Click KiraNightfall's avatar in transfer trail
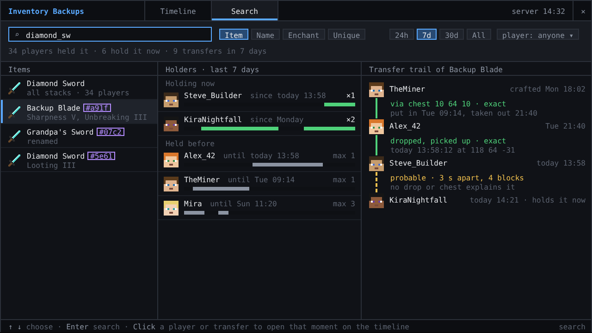Viewport: 592px width, 333px height. coord(376,201)
